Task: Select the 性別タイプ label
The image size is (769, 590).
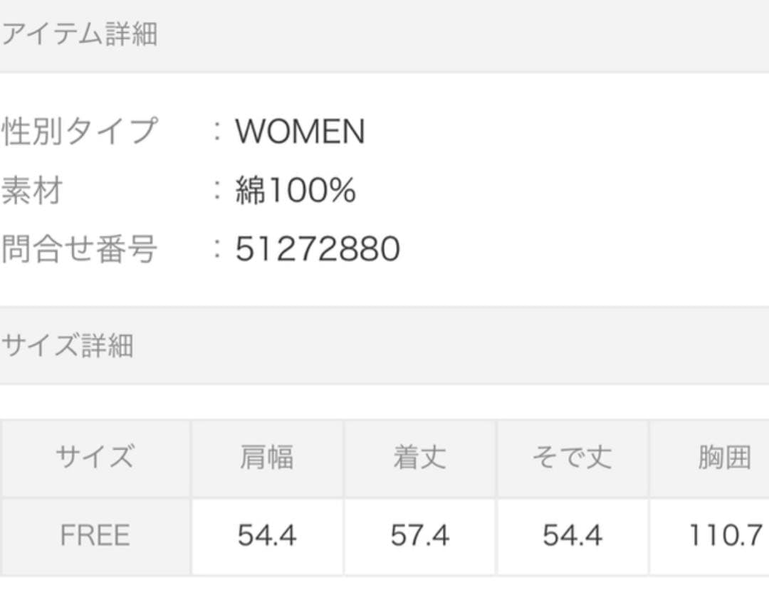Action: 80,132
